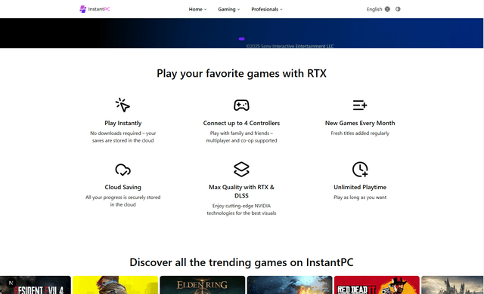Image resolution: width=484 pixels, height=294 pixels.
Task: Click the Play Instantly heading
Action: tap(123, 123)
